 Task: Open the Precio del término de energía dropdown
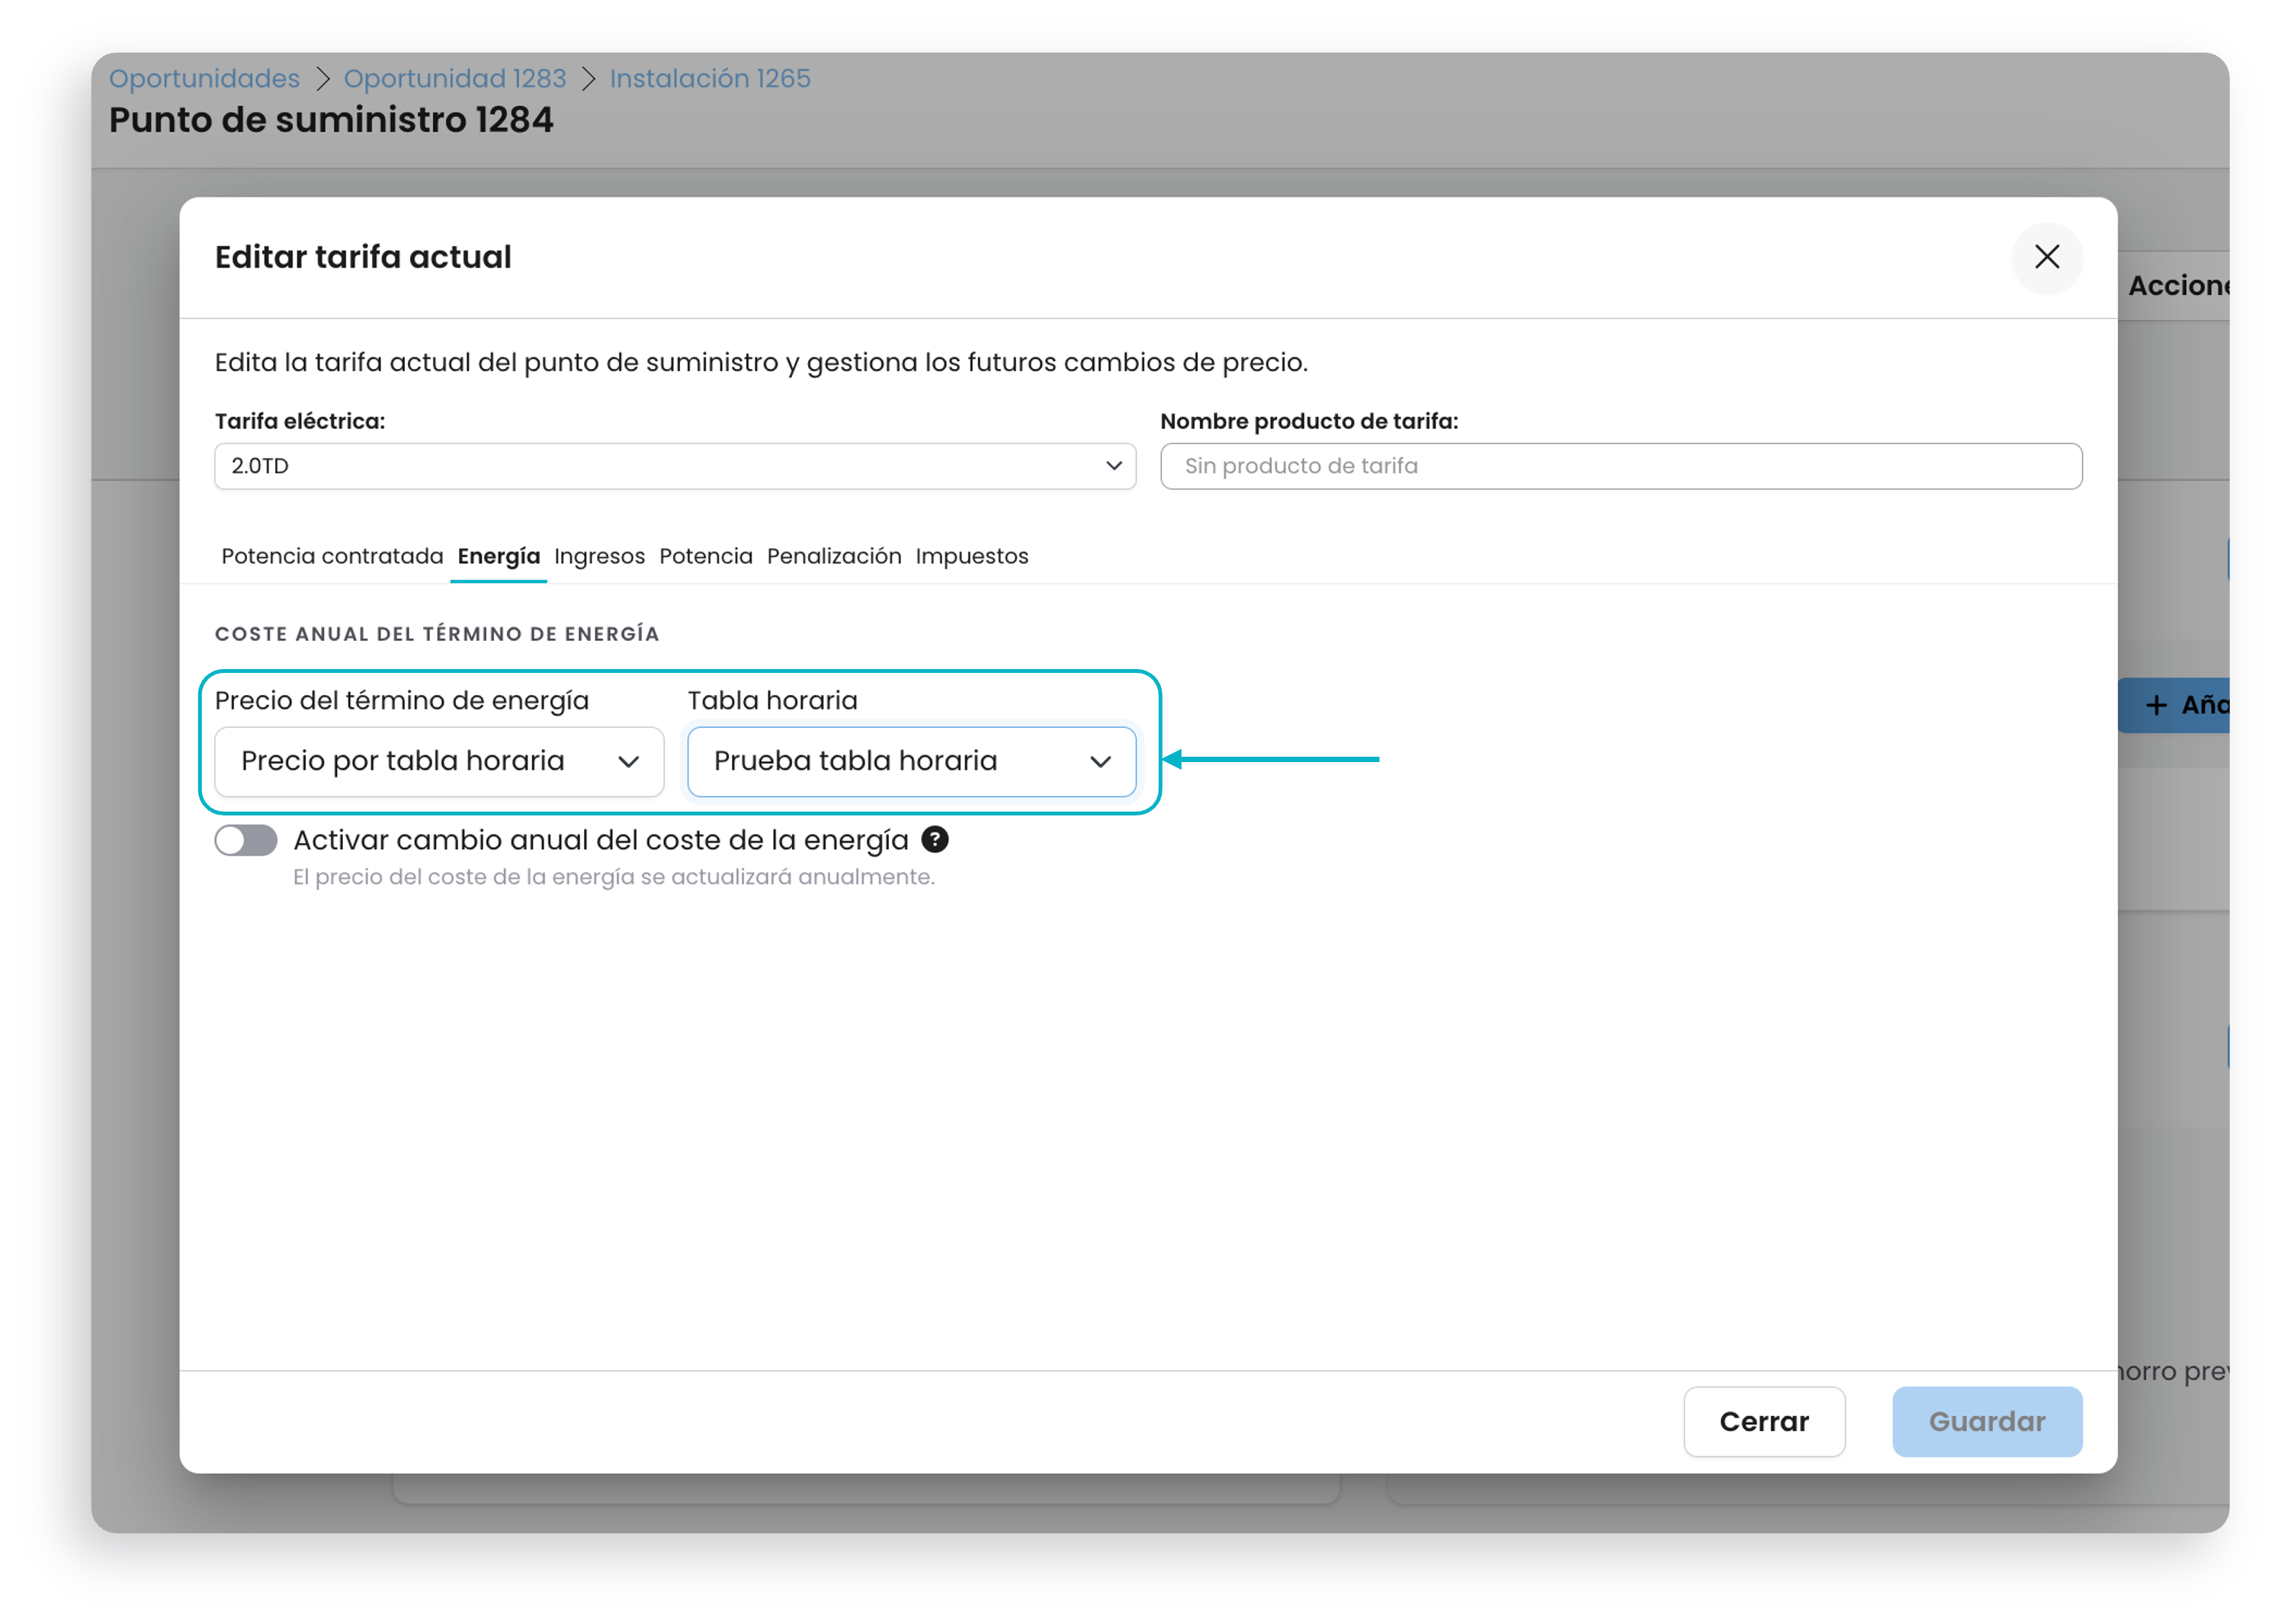439,762
